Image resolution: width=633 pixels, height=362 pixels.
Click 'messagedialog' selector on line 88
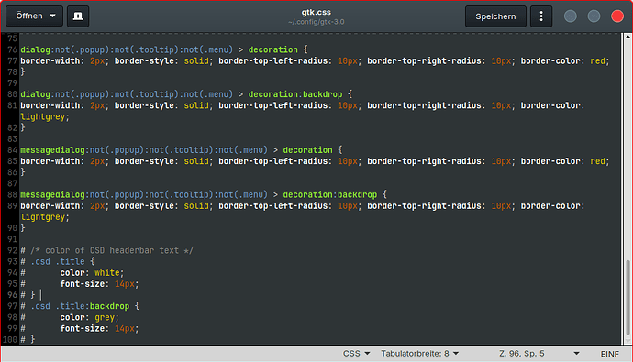52,194
